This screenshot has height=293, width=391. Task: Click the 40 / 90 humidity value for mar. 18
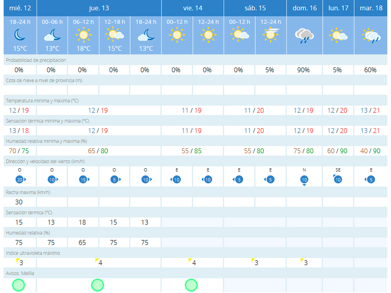pyautogui.click(x=370, y=151)
